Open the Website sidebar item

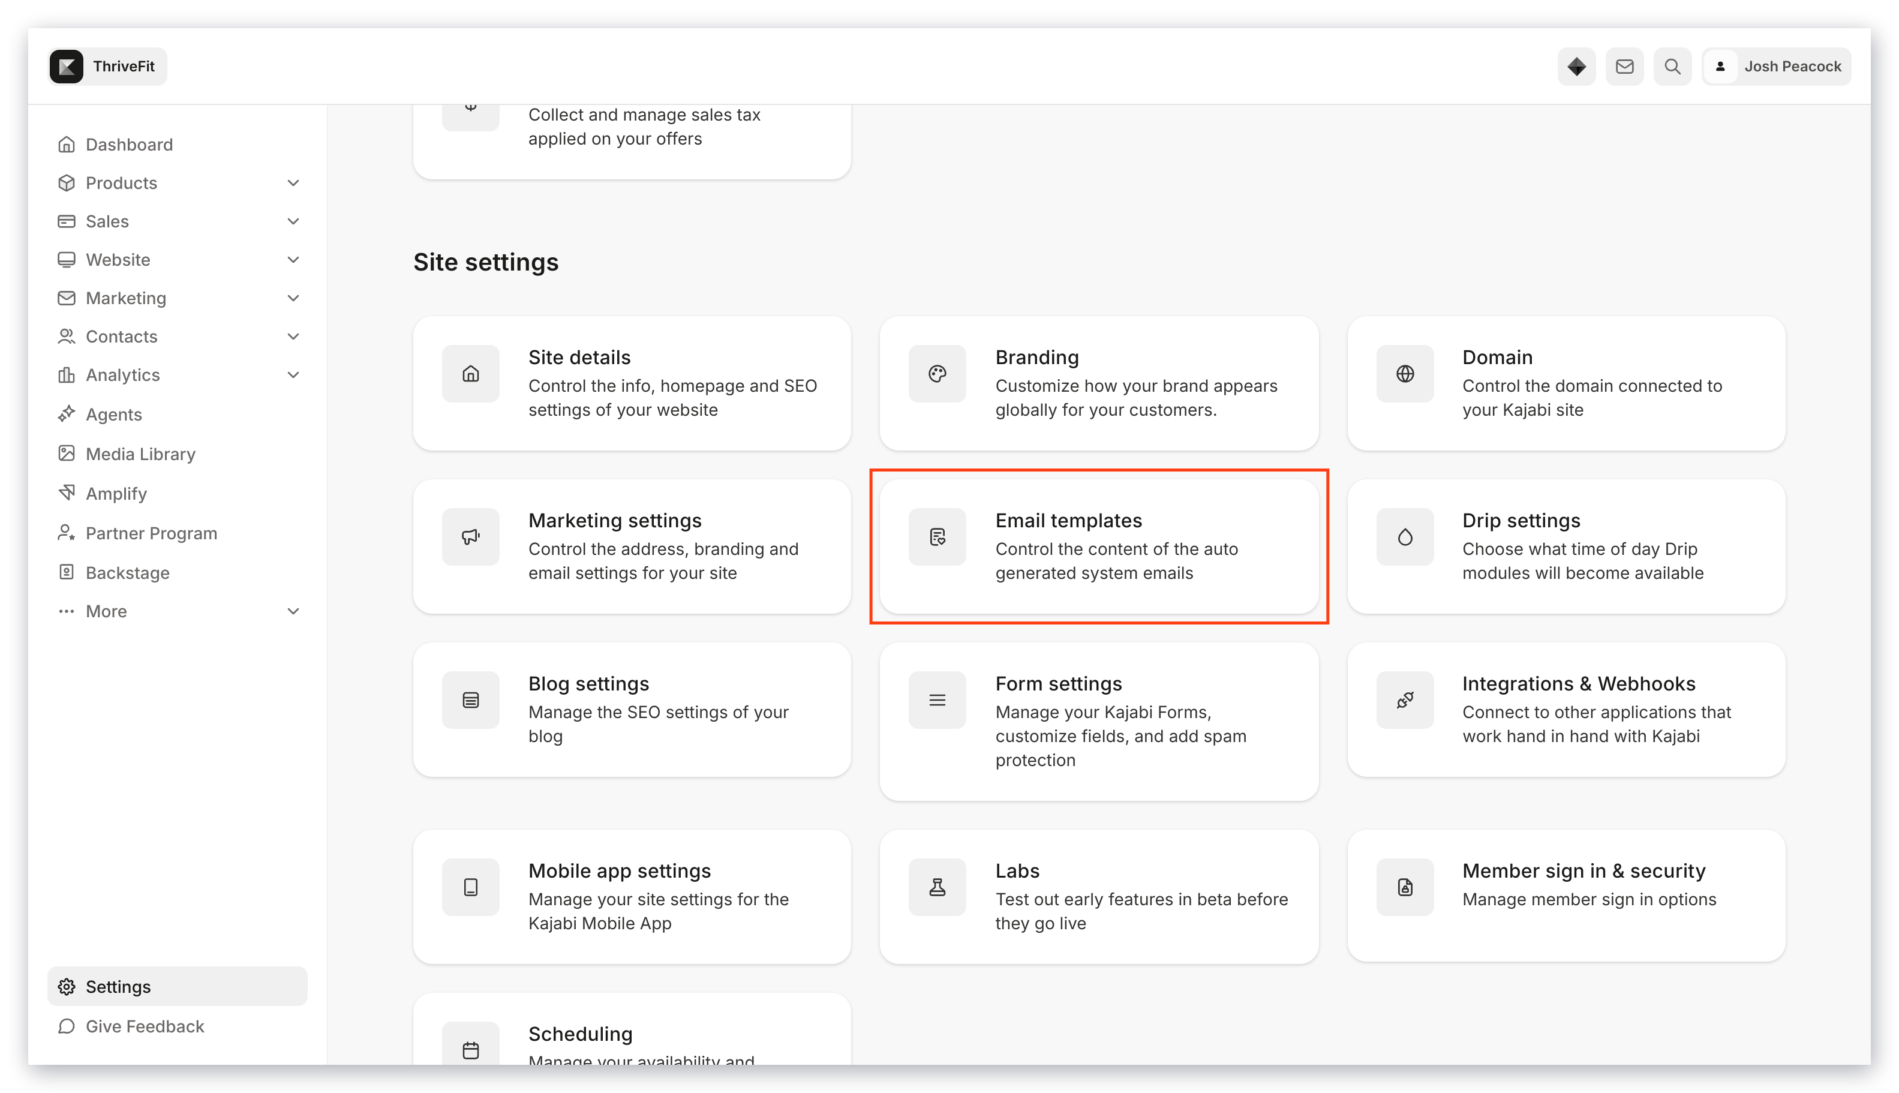(x=118, y=259)
